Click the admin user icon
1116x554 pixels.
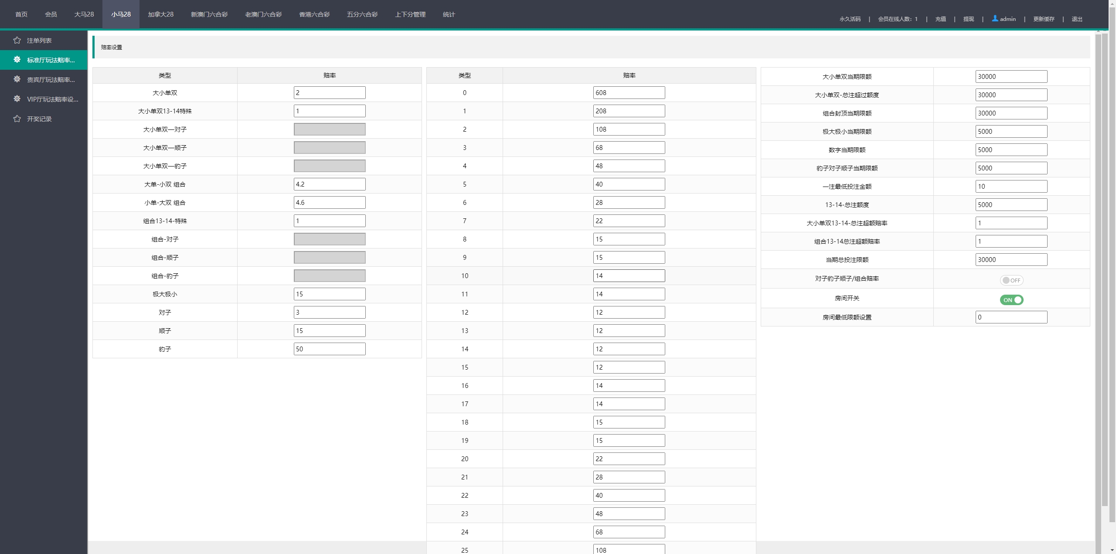(x=995, y=18)
